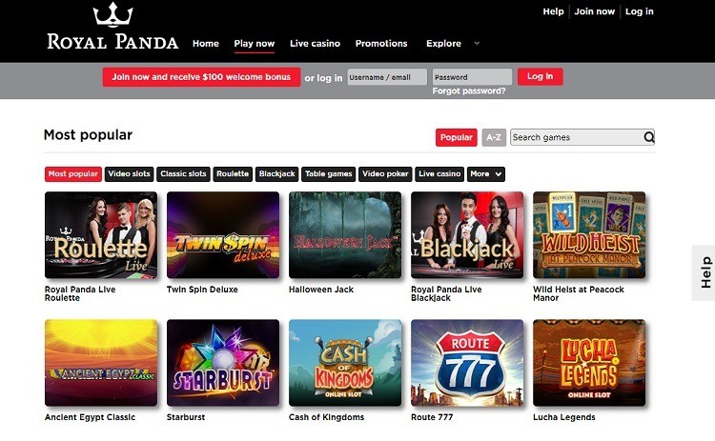Image resolution: width=715 pixels, height=441 pixels.
Task: Select Wild Heist at Peacock Manor
Action: (x=589, y=235)
